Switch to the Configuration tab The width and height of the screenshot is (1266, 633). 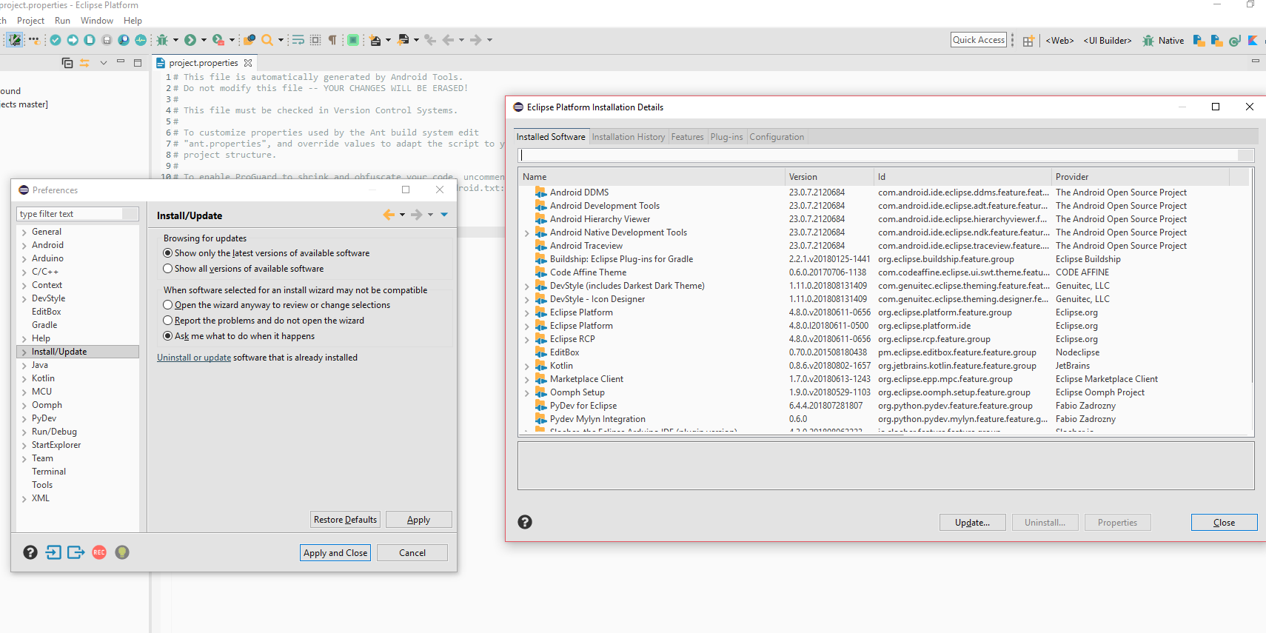click(777, 137)
